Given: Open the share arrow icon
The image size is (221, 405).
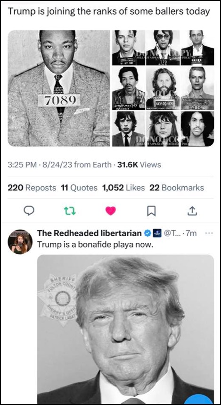Looking at the screenshot, I should [x=192, y=211].
